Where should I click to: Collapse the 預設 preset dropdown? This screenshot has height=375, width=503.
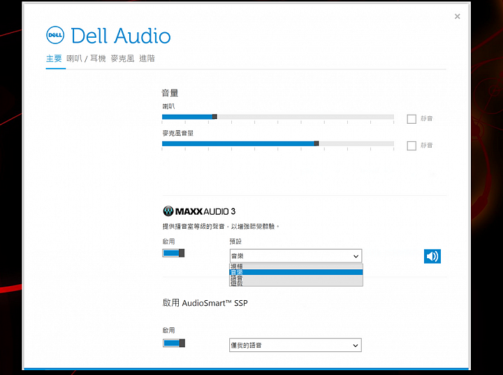pos(296,256)
